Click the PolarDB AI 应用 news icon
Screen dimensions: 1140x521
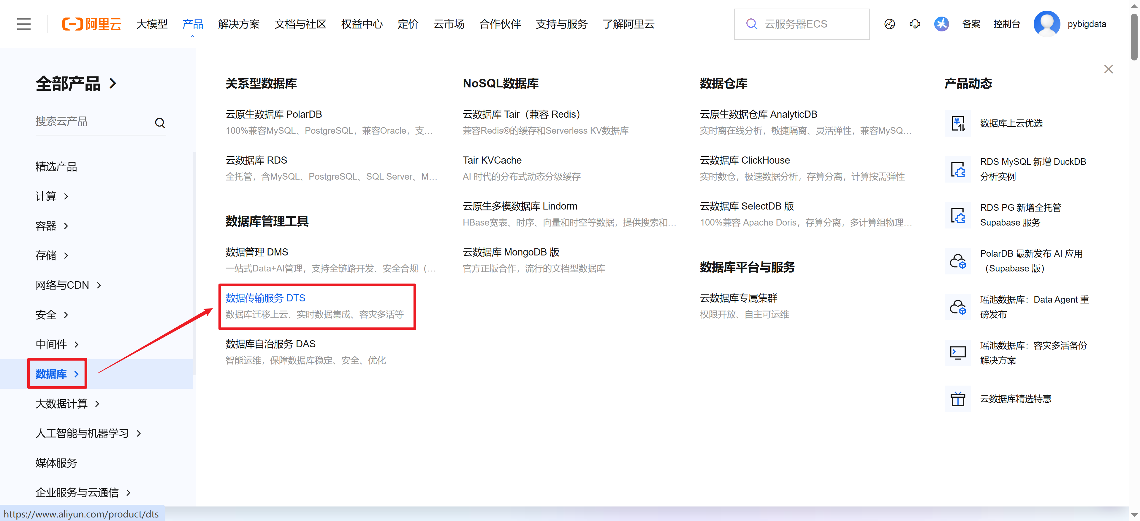click(958, 261)
